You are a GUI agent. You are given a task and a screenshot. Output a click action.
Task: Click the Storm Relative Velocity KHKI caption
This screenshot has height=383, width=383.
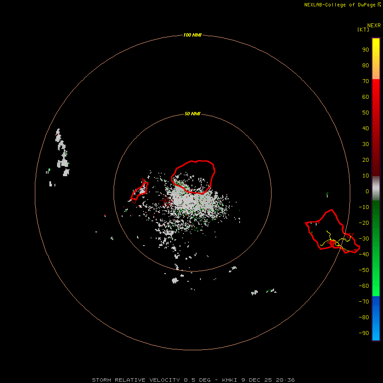pyautogui.click(x=193, y=380)
